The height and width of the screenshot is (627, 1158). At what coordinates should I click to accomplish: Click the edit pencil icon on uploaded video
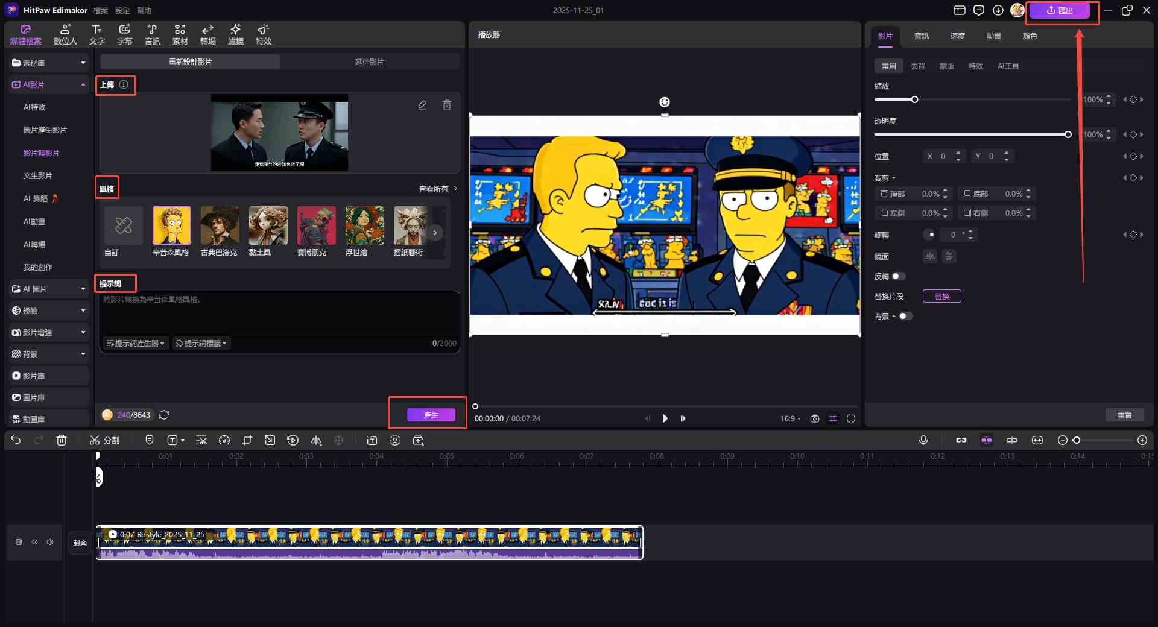(x=422, y=106)
